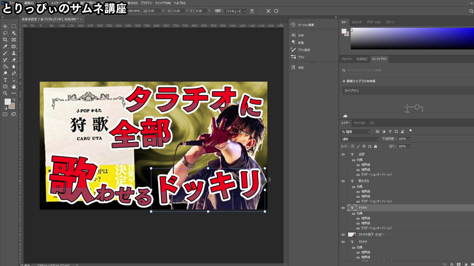Click the foreground color swatch in toolbar

click(x=7, y=101)
